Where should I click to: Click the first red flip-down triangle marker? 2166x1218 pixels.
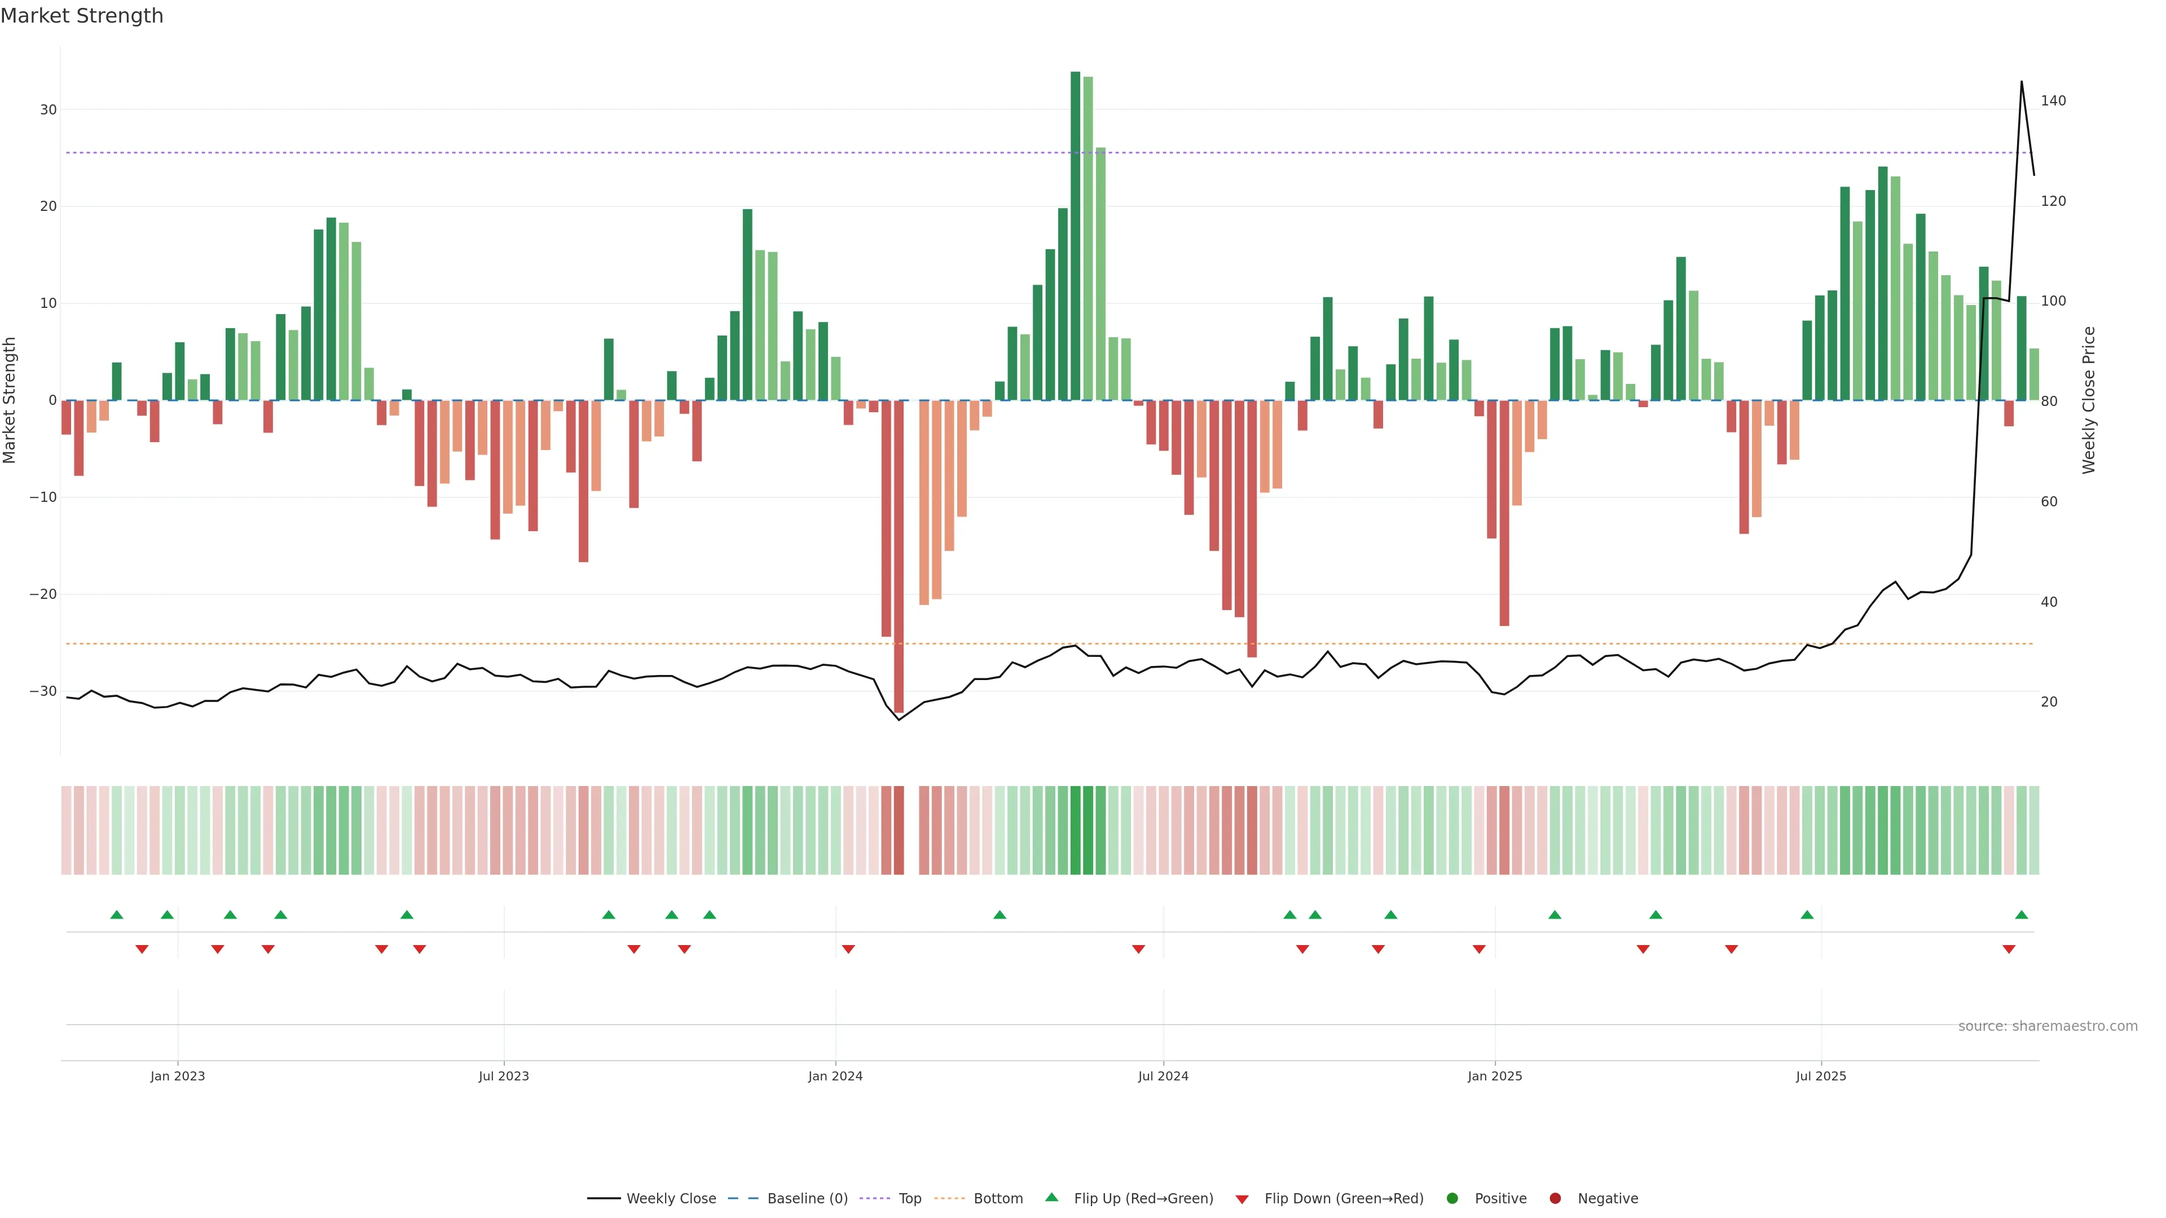(142, 949)
